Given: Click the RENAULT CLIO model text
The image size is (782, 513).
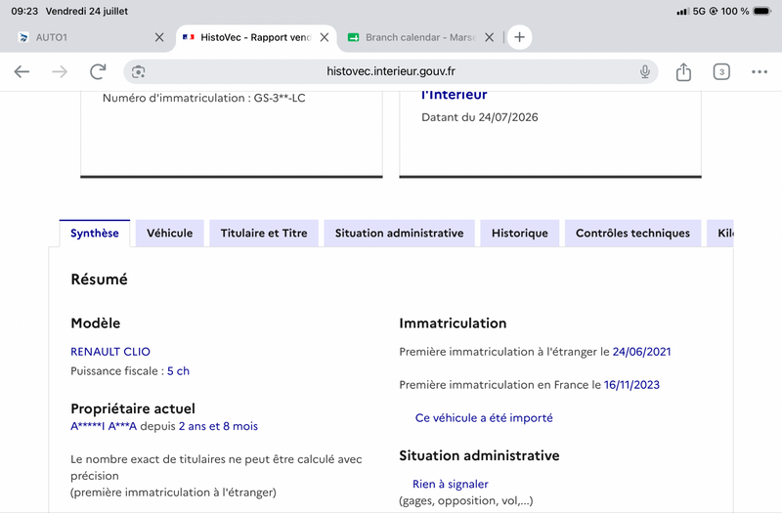Looking at the screenshot, I should coord(110,352).
